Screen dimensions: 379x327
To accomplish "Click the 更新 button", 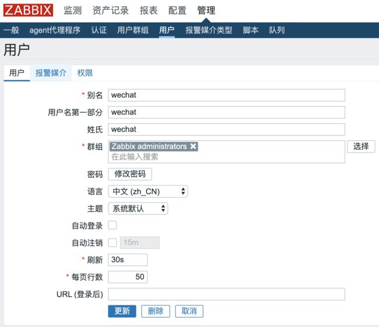I will [122, 311].
